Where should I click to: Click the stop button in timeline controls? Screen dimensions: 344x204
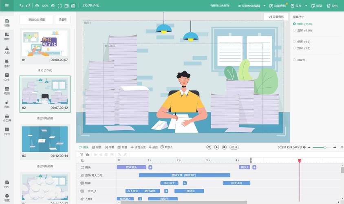[224, 147]
